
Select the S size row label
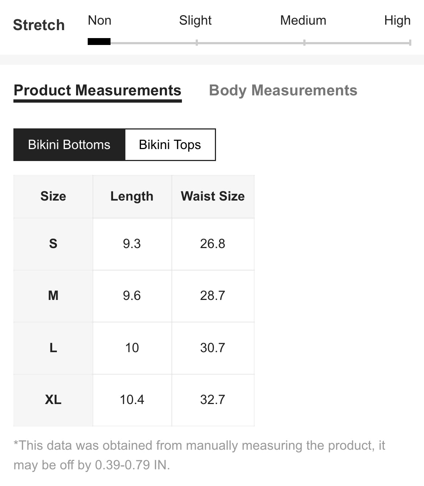pos(53,244)
